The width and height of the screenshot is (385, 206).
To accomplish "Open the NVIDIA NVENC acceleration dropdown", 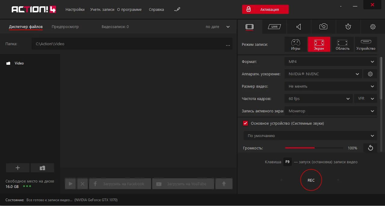I will (323, 74).
